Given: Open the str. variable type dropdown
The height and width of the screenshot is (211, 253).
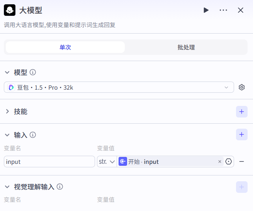Looking at the screenshot, I should 107,162.
